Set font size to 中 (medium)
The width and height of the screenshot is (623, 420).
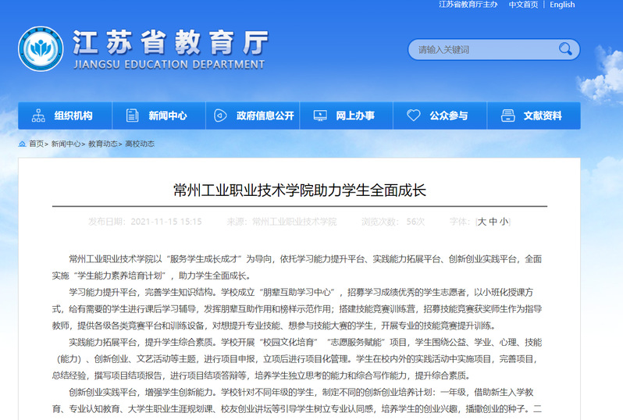point(493,222)
